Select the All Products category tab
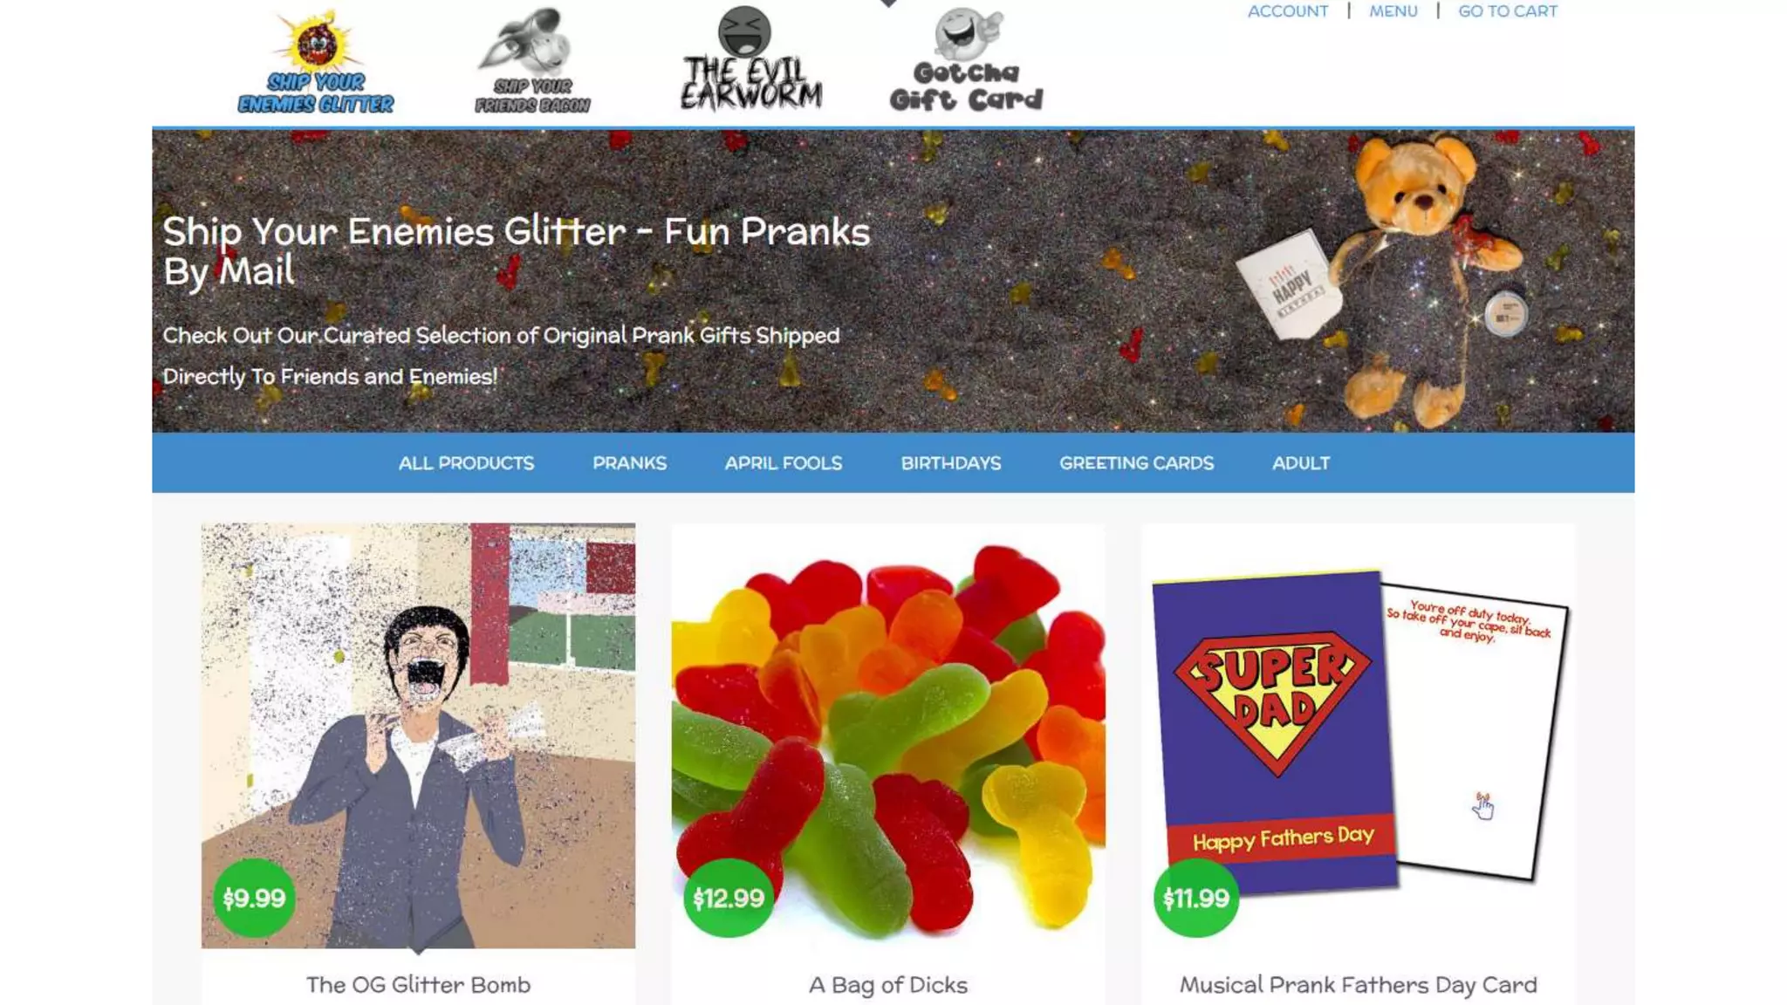Screen dimensions: 1787x1005 pyautogui.click(x=466, y=463)
